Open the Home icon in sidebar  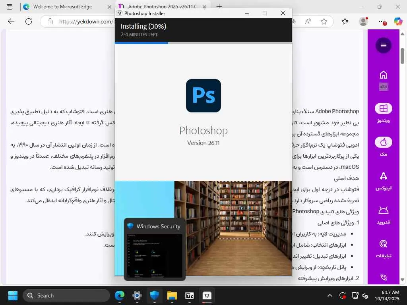384,75
